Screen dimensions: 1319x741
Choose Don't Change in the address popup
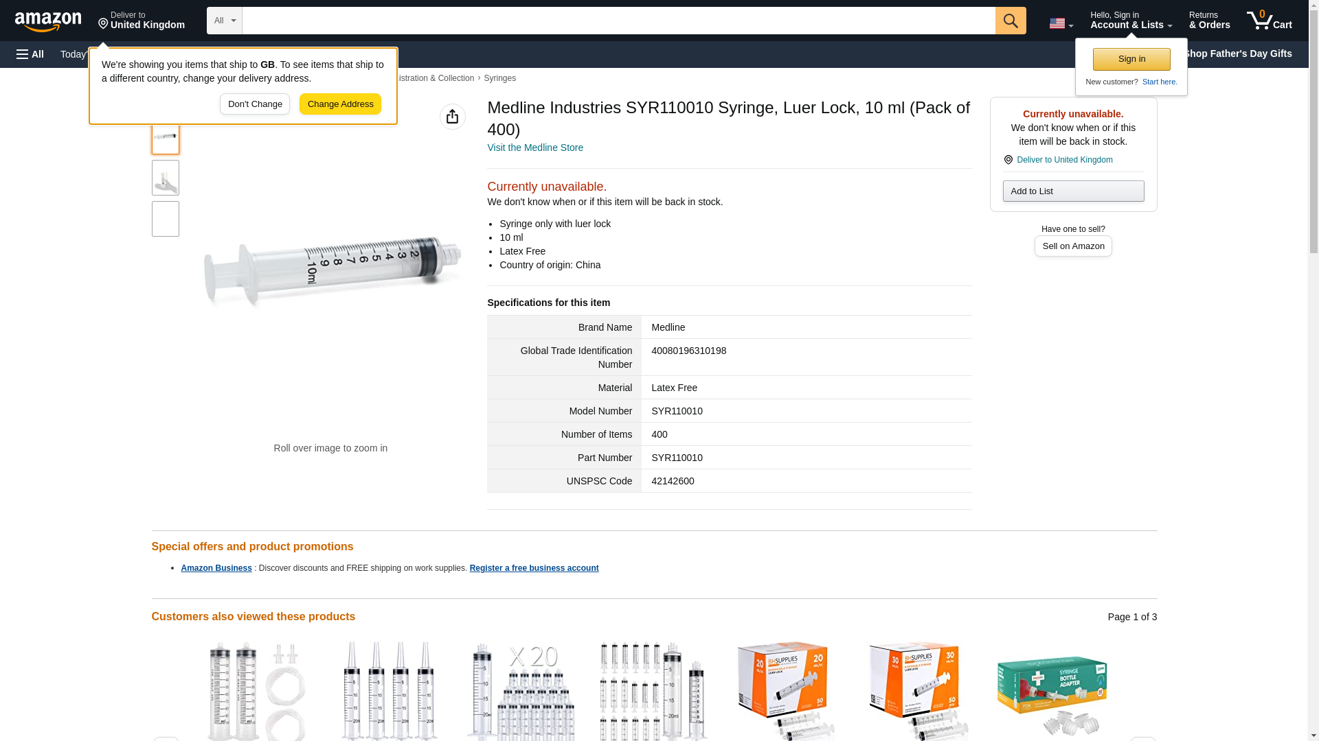pyautogui.click(x=255, y=104)
